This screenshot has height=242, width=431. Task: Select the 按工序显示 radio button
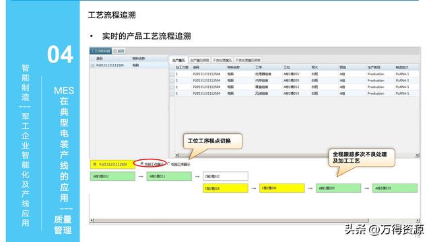(x=168, y=163)
